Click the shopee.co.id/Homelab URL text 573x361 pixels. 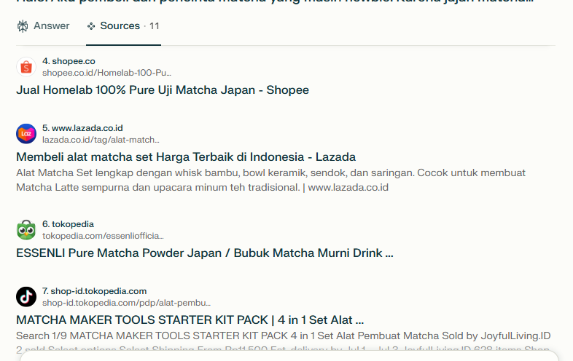tap(106, 73)
